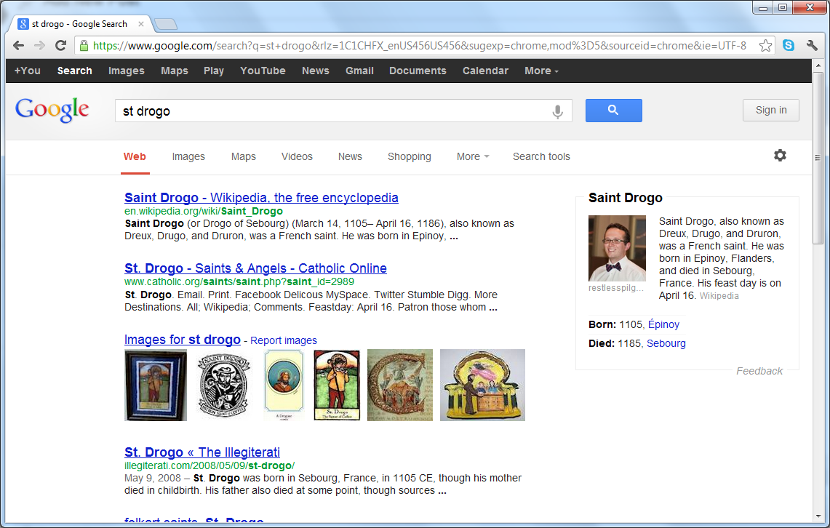Close the 'st drogo - Google Search' tab
The image size is (830, 528).
coord(141,24)
